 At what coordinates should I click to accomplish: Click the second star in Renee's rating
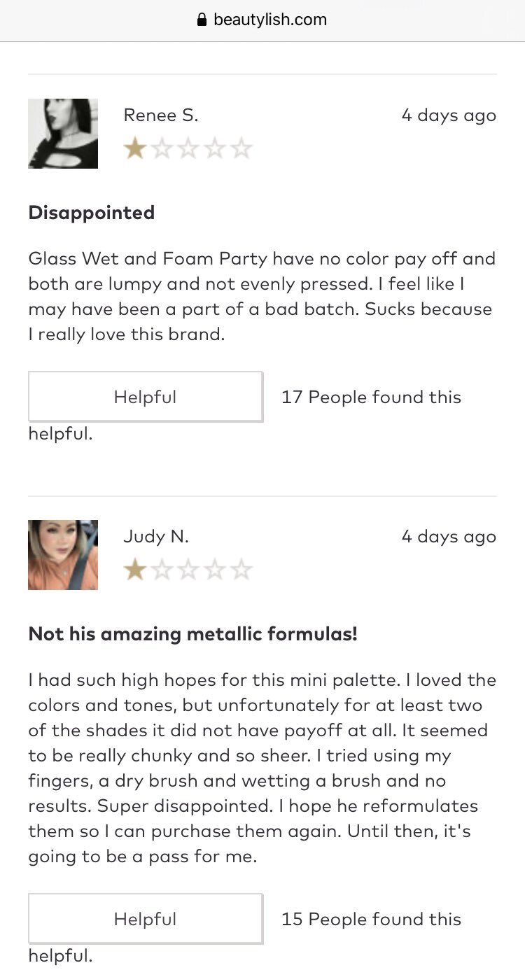click(161, 148)
